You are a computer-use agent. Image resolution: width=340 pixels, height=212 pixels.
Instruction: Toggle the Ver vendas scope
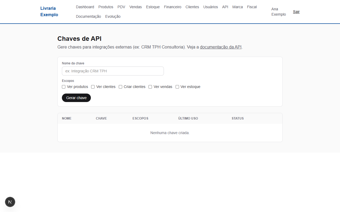[150, 87]
